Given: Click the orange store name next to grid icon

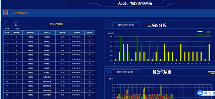Looking at the screenshot, I should pos(20,13).
